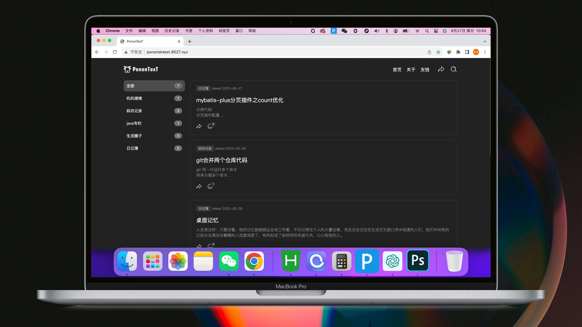The height and width of the screenshot is (327, 582).
Task: Open the 历史记录 menu
Action: pyautogui.click(x=172, y=31)
